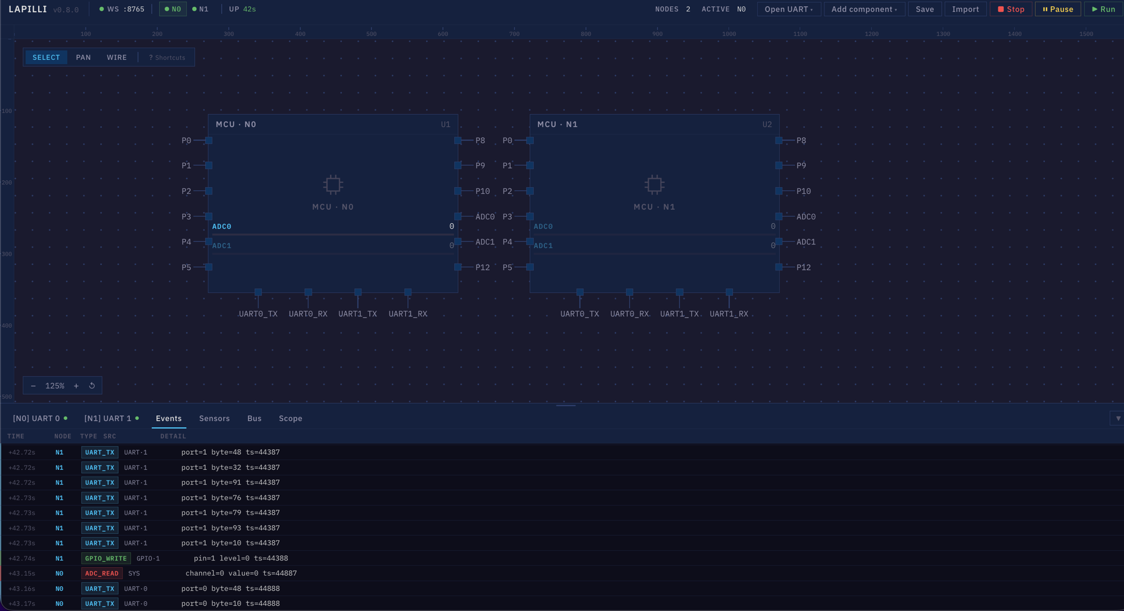This screenshot has height=611, width=1124.
Task: Click the DETAIL column header
Action: 173,436
